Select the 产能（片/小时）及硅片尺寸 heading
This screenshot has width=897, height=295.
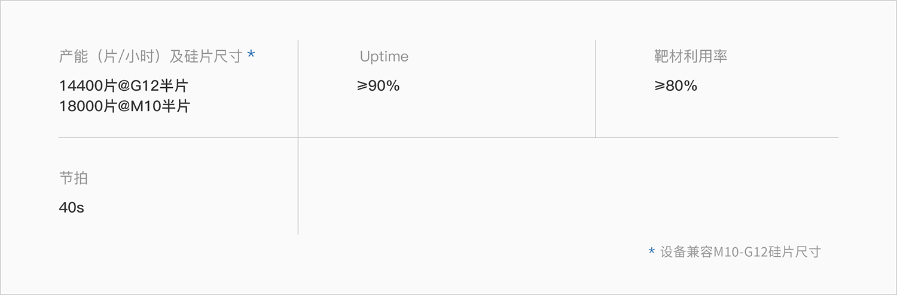coord(150,57)
